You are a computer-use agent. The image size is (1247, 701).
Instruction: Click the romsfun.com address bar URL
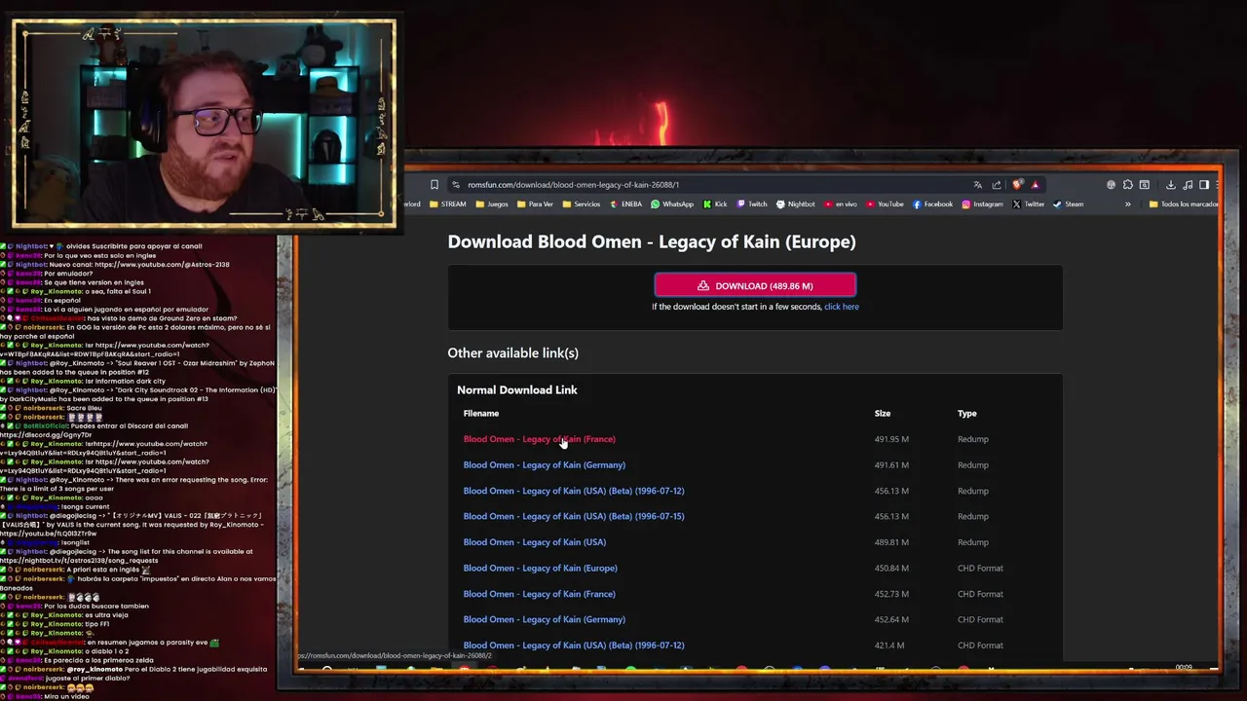point(573,185)
